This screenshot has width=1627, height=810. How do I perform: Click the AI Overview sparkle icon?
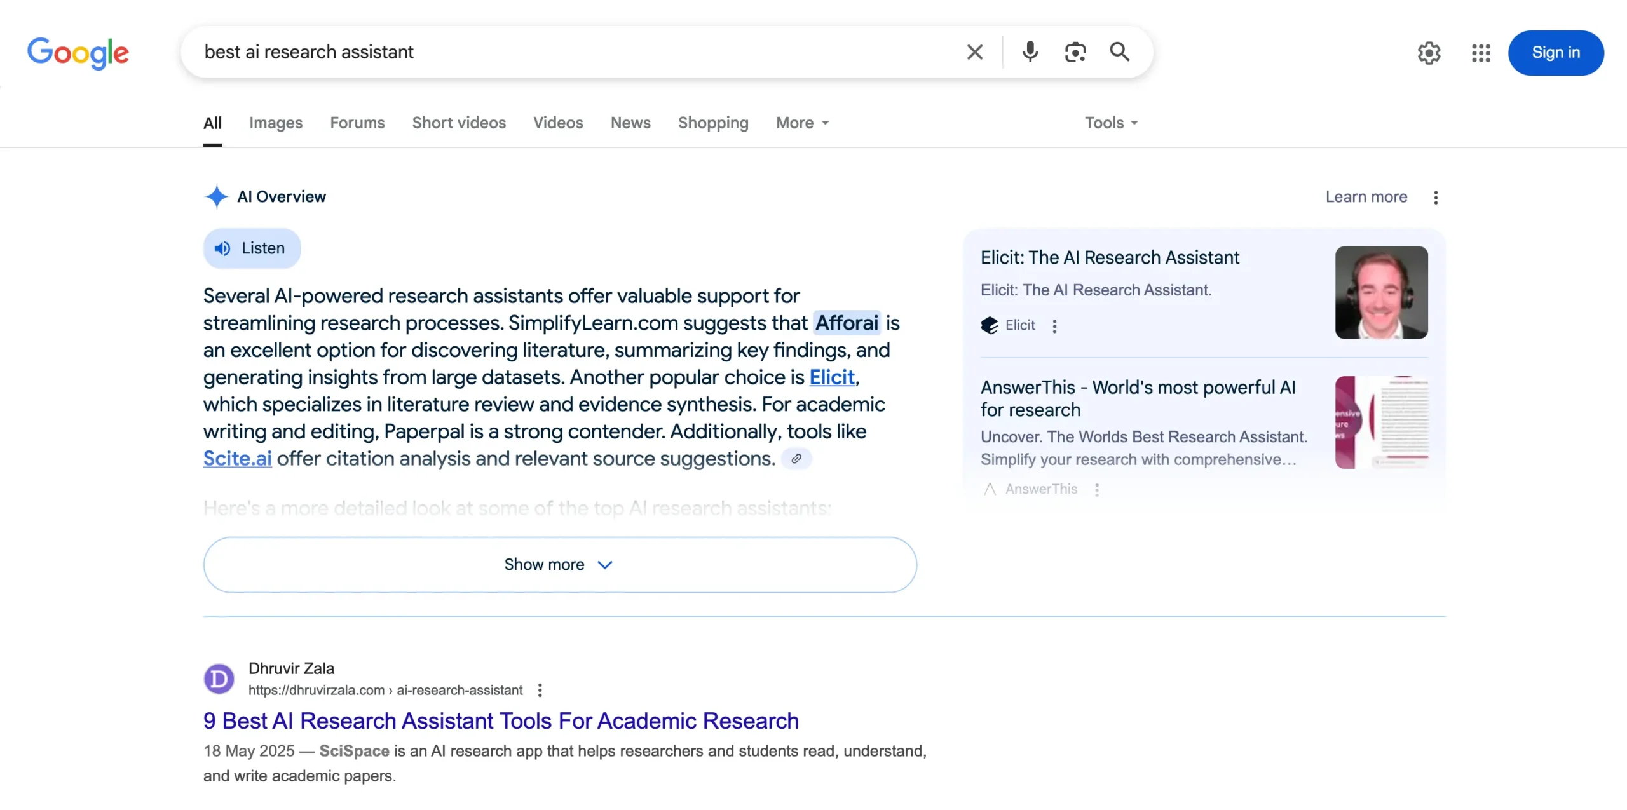pyautogui.click(x=216, y=196)
